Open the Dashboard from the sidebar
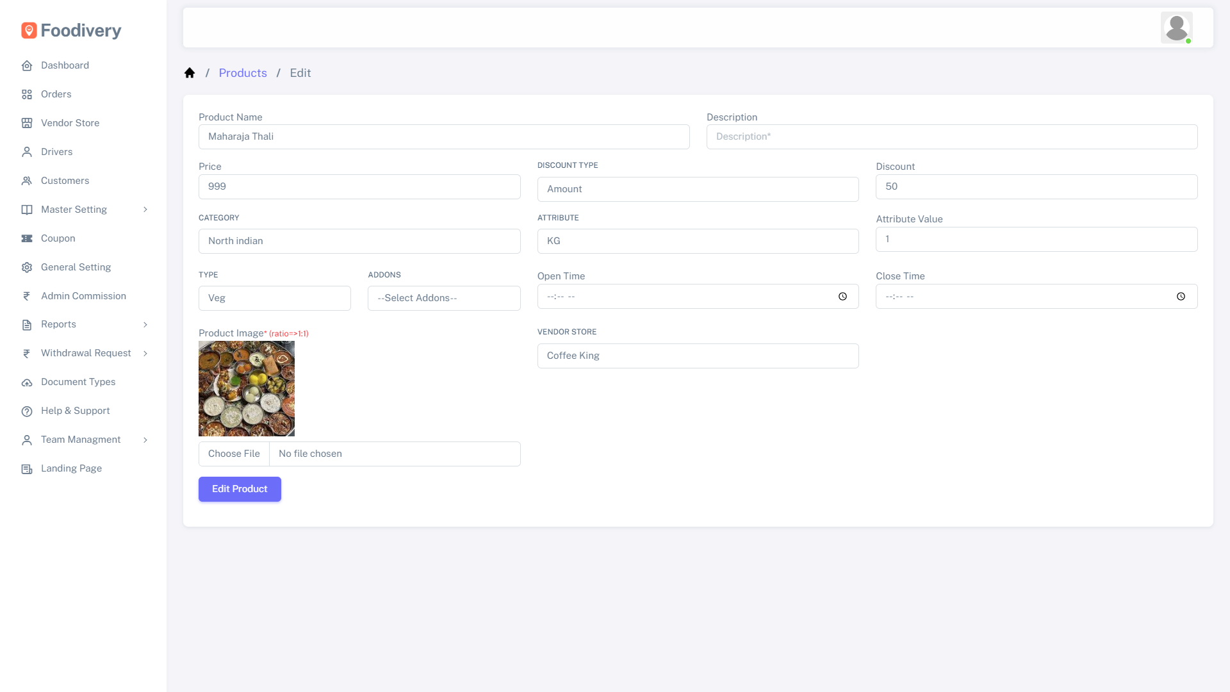The image size is (1230, 692). click(x=65, y=65)
